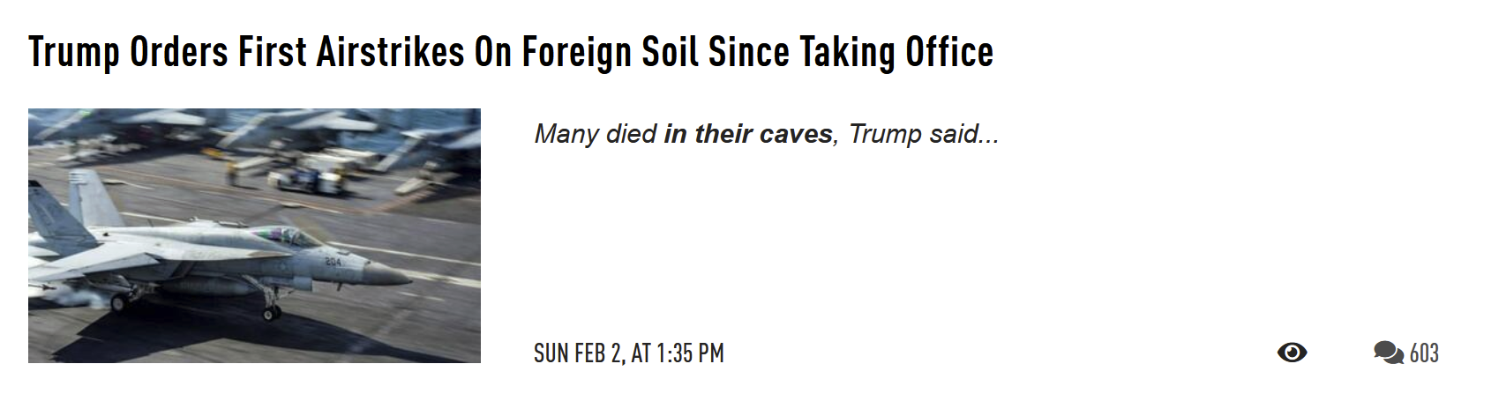1499x416 pixels.
Task: Click the eye views icon
Action: point(1292,353)
